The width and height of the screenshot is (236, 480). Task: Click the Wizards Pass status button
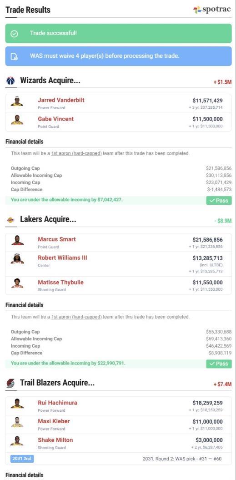[x=219, y=201]
